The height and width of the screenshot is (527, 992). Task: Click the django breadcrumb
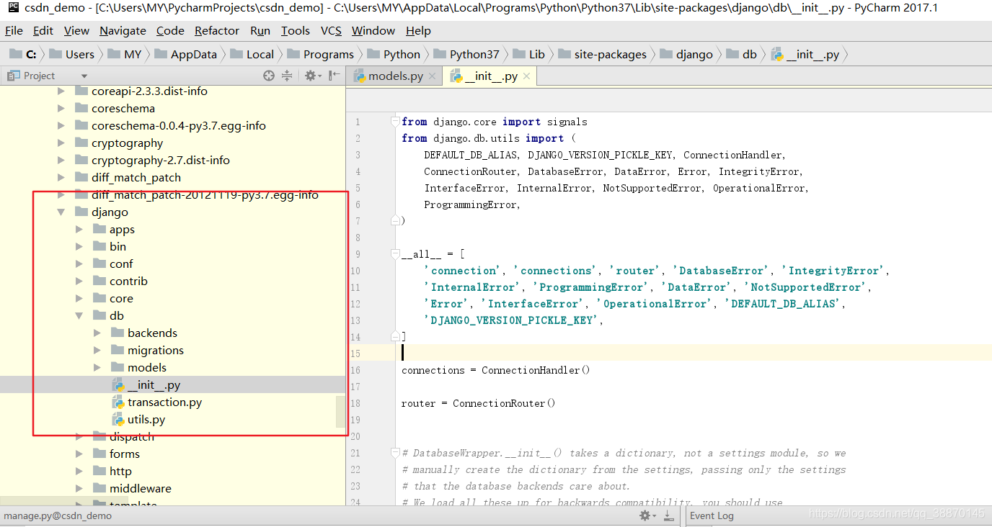coord(686,55)
